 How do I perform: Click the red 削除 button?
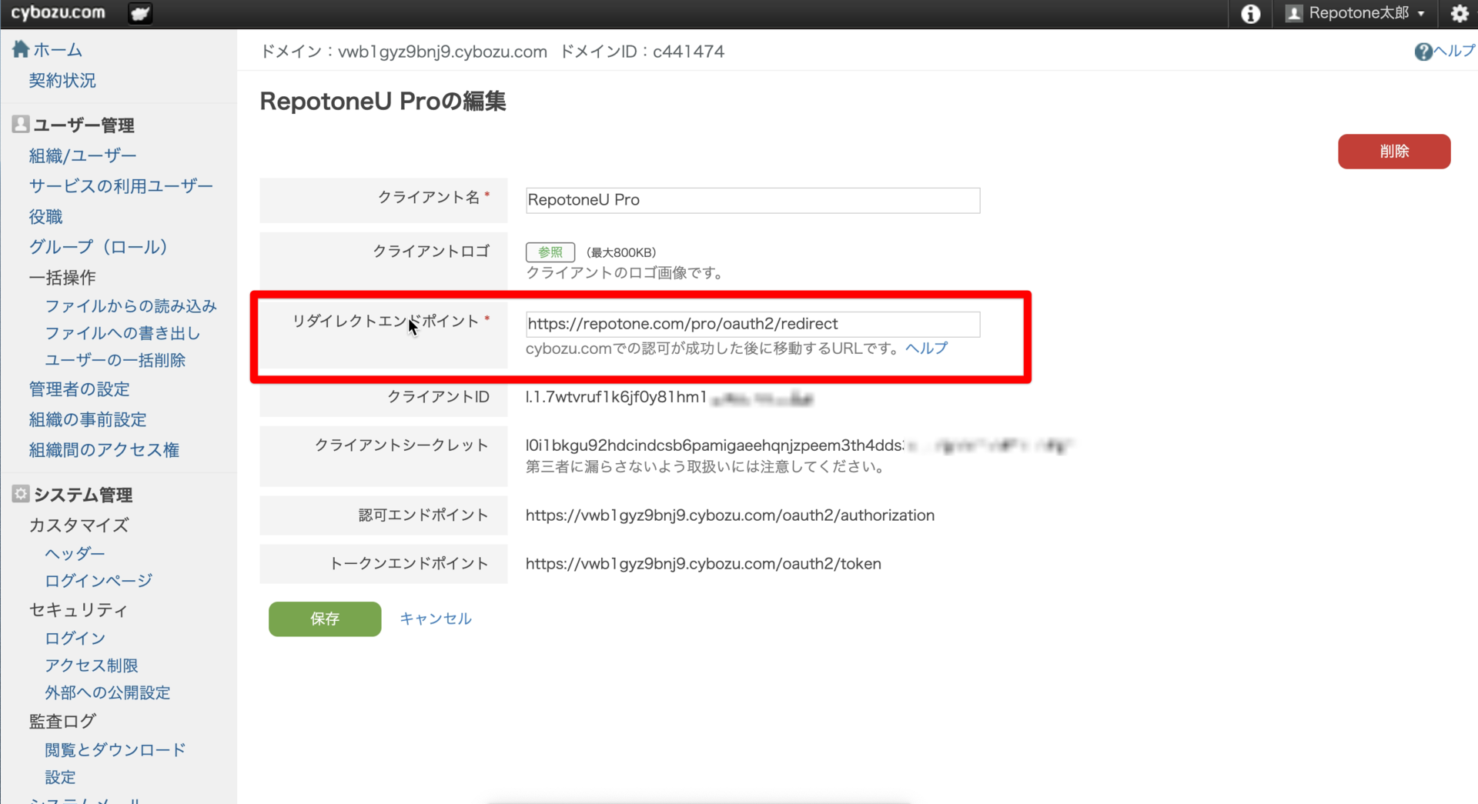pos(1394,152)
